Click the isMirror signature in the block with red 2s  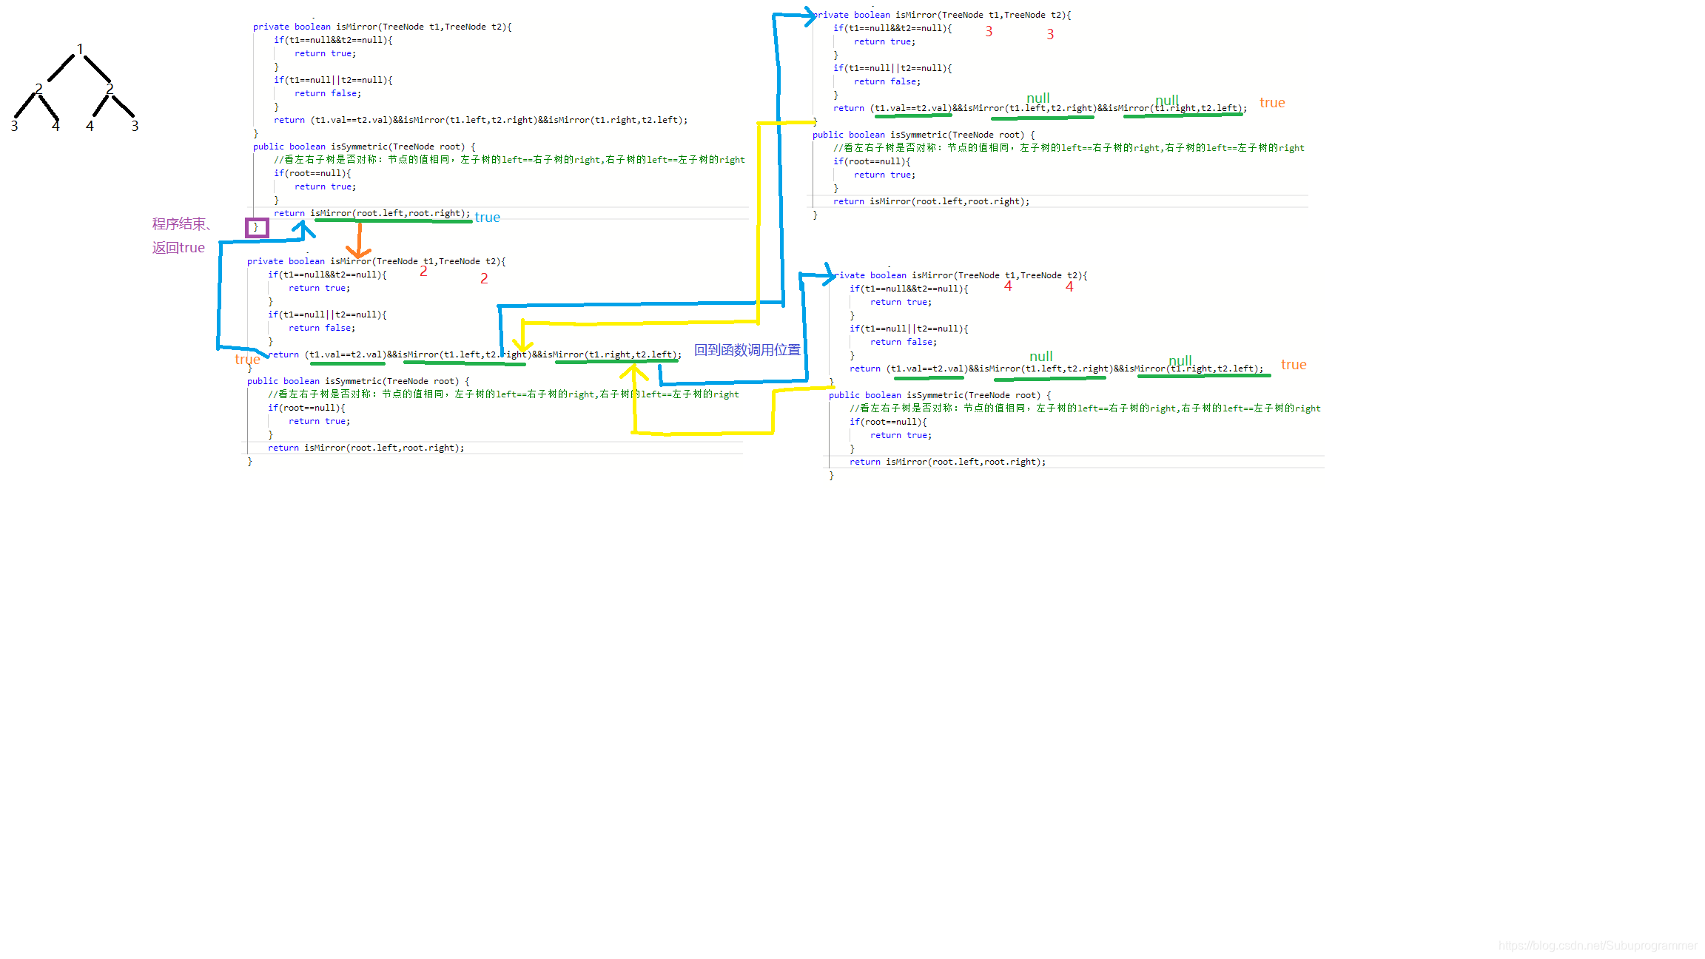(x=377, y=261)
